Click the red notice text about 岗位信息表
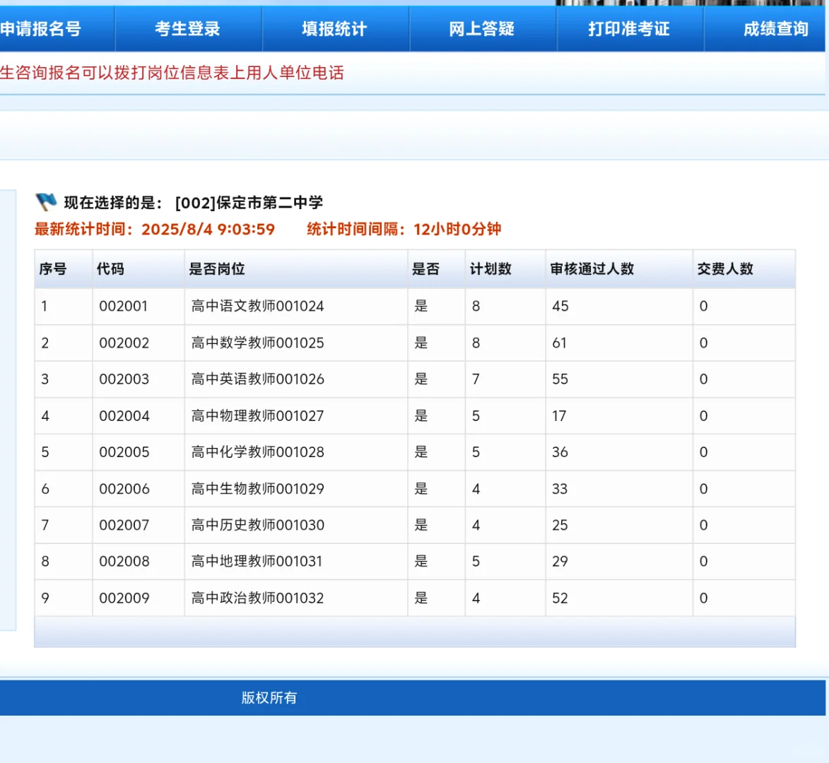 click(172, 72)
